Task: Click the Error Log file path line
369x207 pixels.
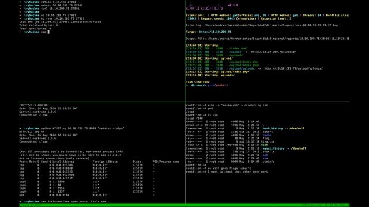Action: click(262, 25)
